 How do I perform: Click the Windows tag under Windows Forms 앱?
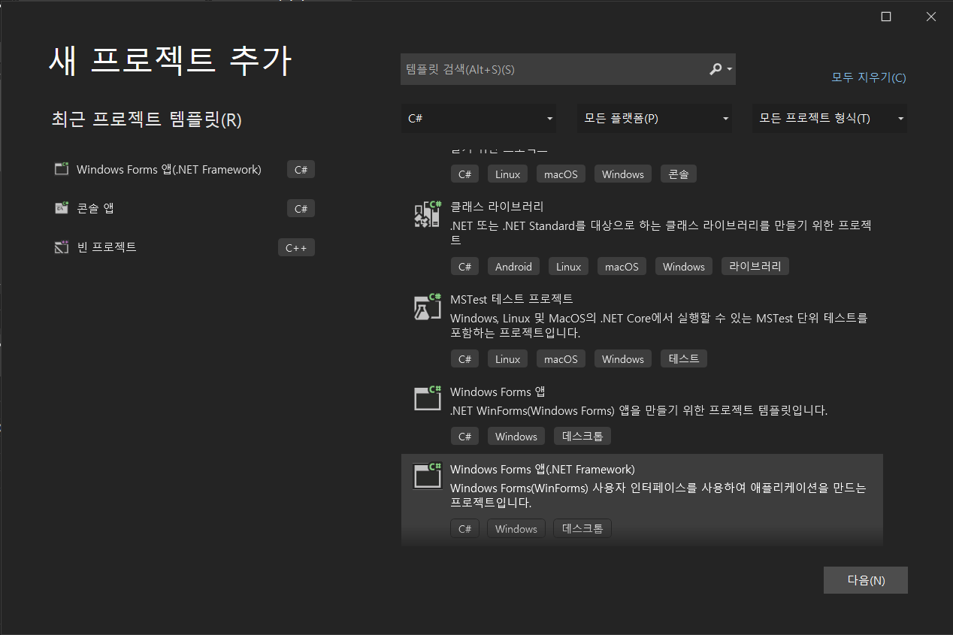516,437
